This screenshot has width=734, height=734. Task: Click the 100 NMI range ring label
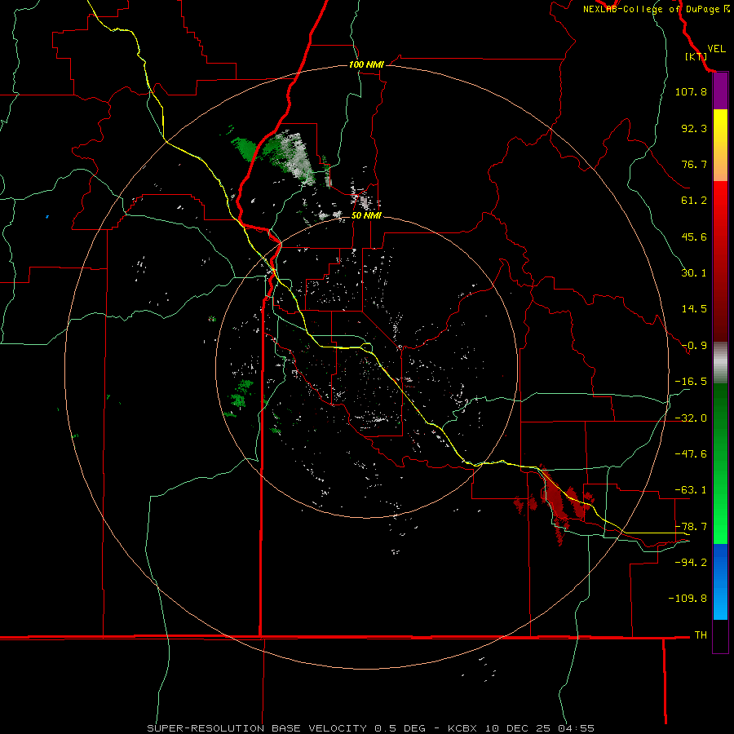pos(366,64)
